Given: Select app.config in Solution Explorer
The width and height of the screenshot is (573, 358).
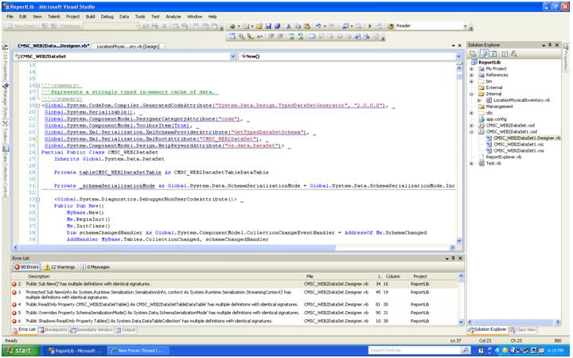Looking at the screenshot, I should click(x=496, y=119).
